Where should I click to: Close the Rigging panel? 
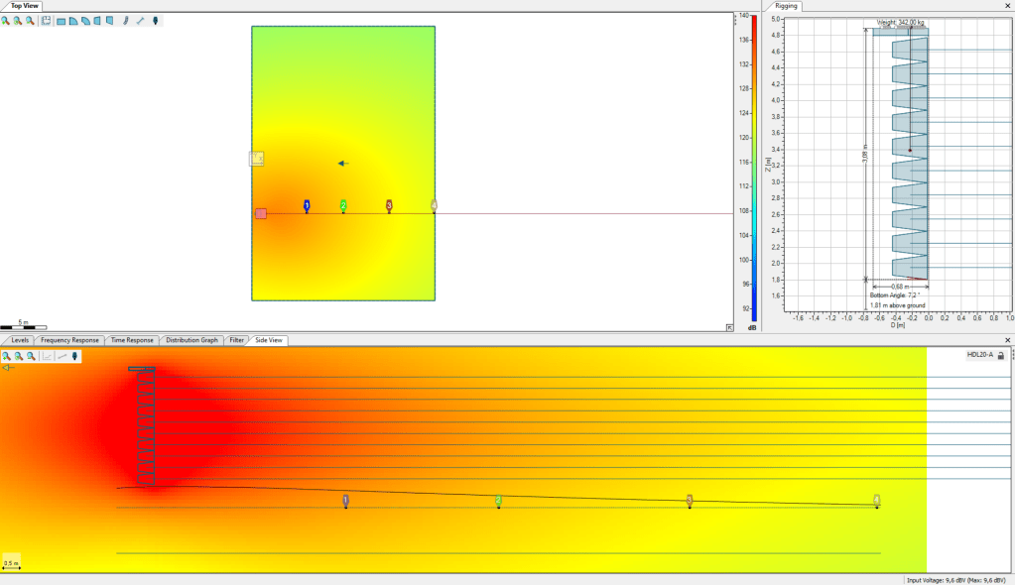point(1007,6)
